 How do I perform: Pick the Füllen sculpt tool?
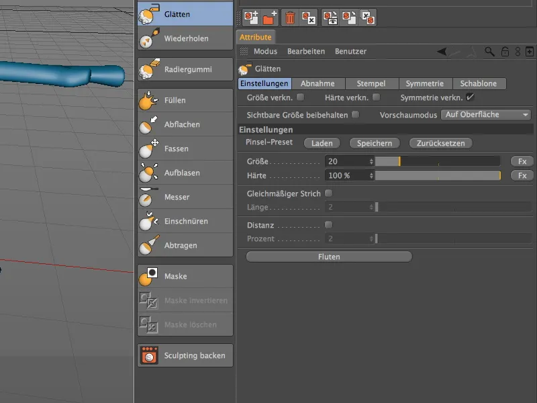pyautogui.click(x=185, y=100)
